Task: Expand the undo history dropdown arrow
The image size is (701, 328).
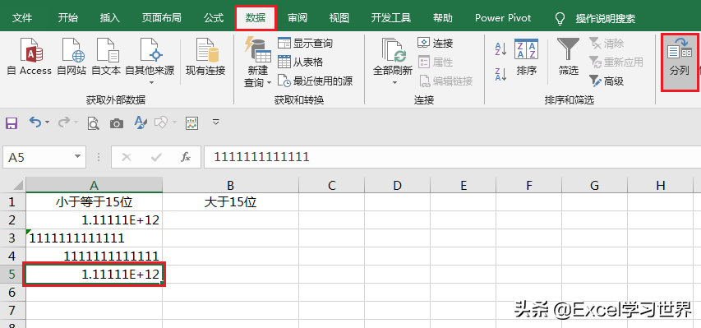Action: click(48, 122)
